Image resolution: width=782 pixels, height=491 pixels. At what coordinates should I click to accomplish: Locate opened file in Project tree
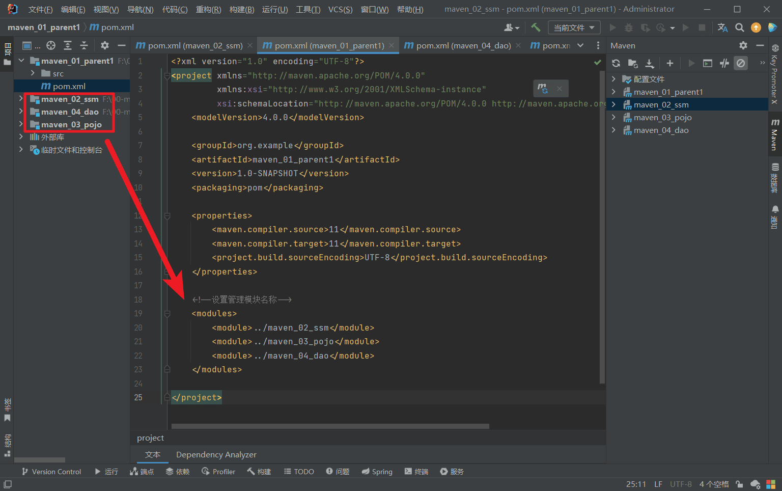[51, 46]
